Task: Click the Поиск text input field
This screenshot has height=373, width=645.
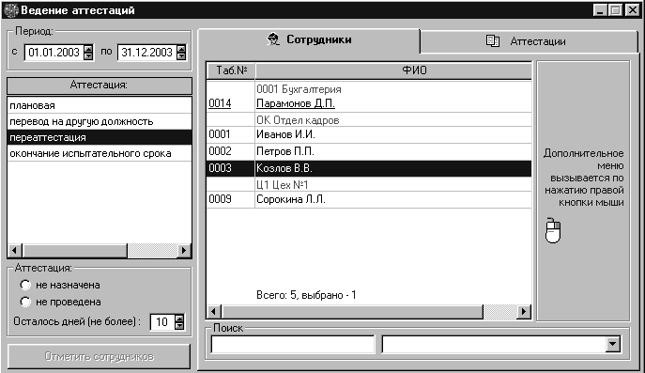Action: [x=293, y=344]
